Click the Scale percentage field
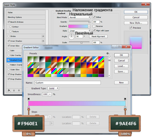 (x=96, y=42)
